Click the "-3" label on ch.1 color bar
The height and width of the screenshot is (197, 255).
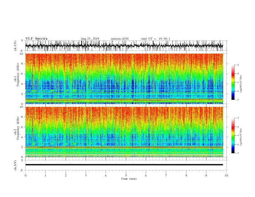coord(238,65)
